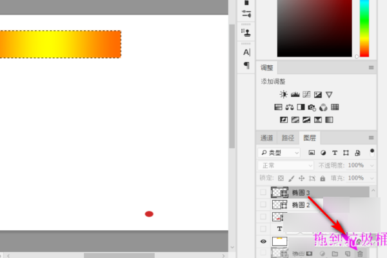Filter layers by pixel layers

(x=312, y=153)
